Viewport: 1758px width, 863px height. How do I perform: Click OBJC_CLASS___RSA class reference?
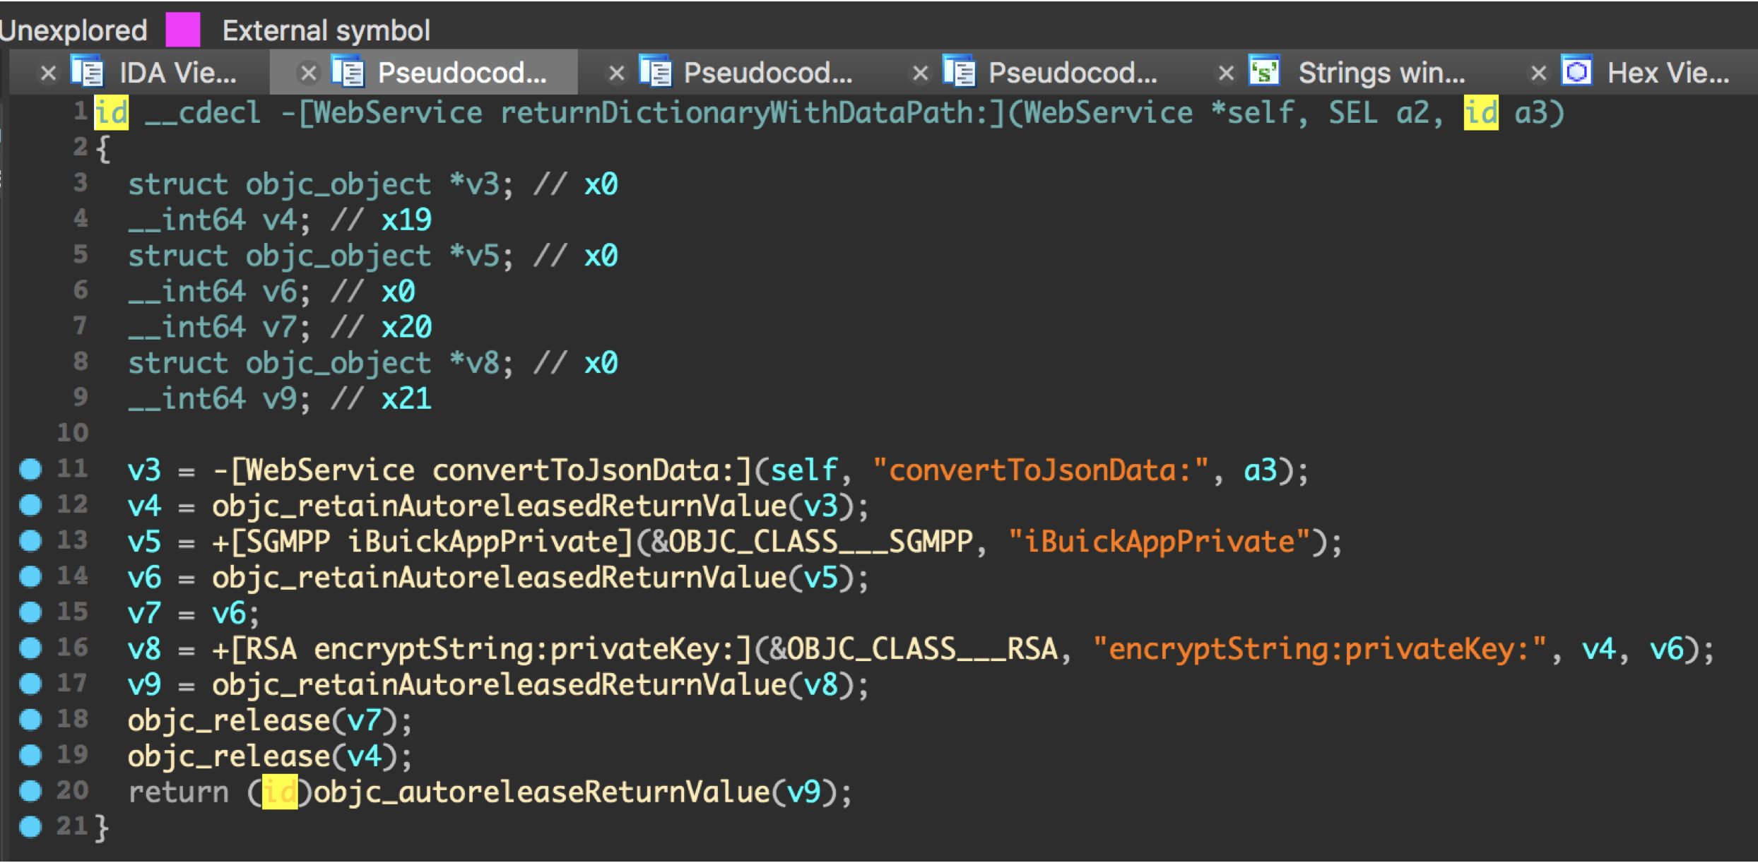pos(922,649)
